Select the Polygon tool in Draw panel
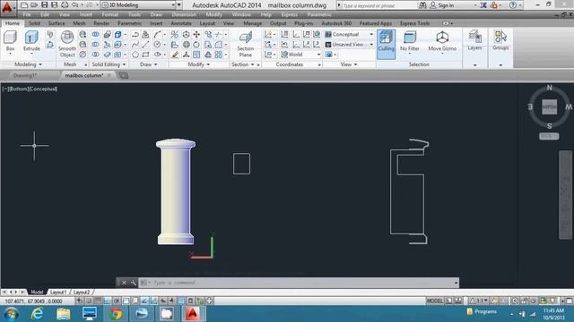 pyautogui.click(x=135, y=55)
